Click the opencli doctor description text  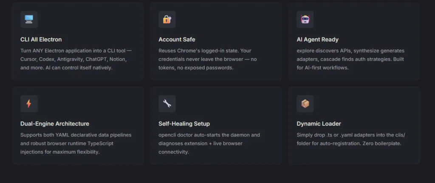[x=209, y=144]
